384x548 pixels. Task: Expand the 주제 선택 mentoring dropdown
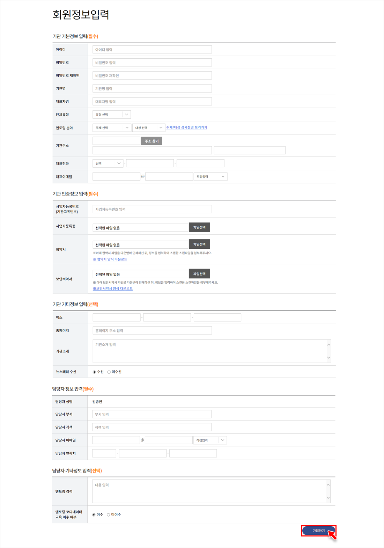click(x=112, y=128)
